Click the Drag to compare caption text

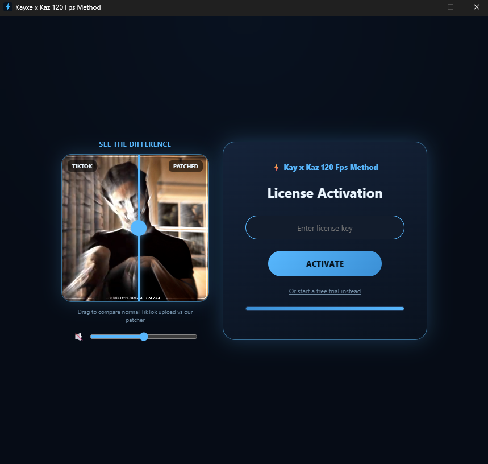pos(135,316)
